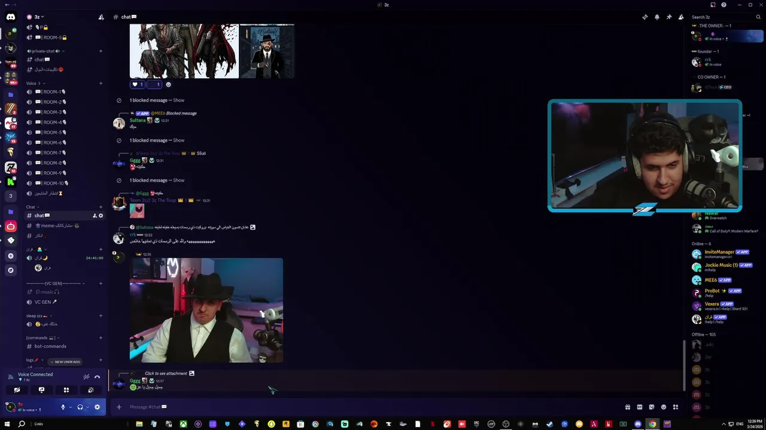This screenshot has width=766, height=430.
Task: Disconnect from the voice channel
Action: (98, 377)
